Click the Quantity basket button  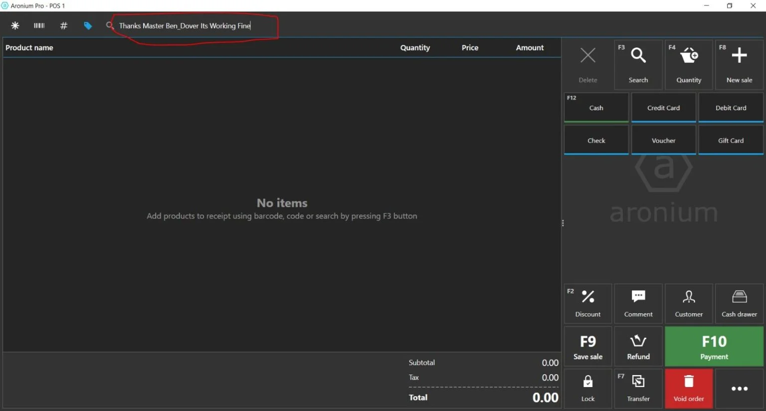click(689, 64)
